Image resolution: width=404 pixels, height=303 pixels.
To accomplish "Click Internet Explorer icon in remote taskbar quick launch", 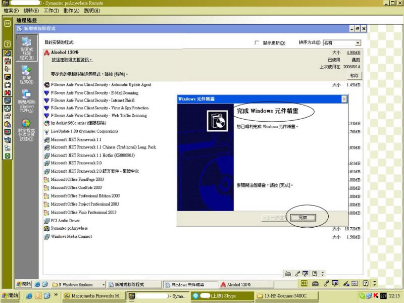I will click(37, 284).
